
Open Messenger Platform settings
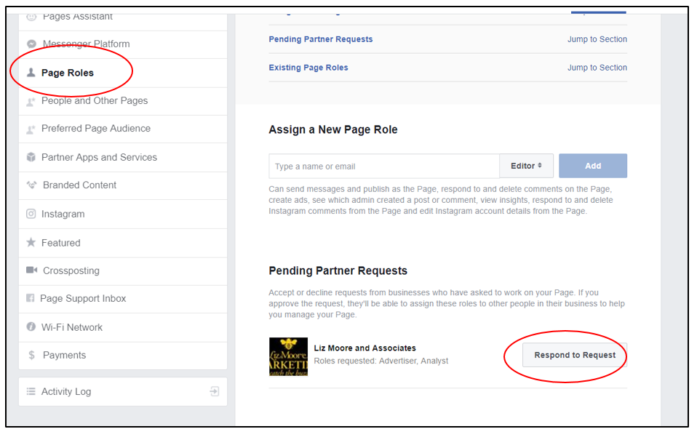86,44
